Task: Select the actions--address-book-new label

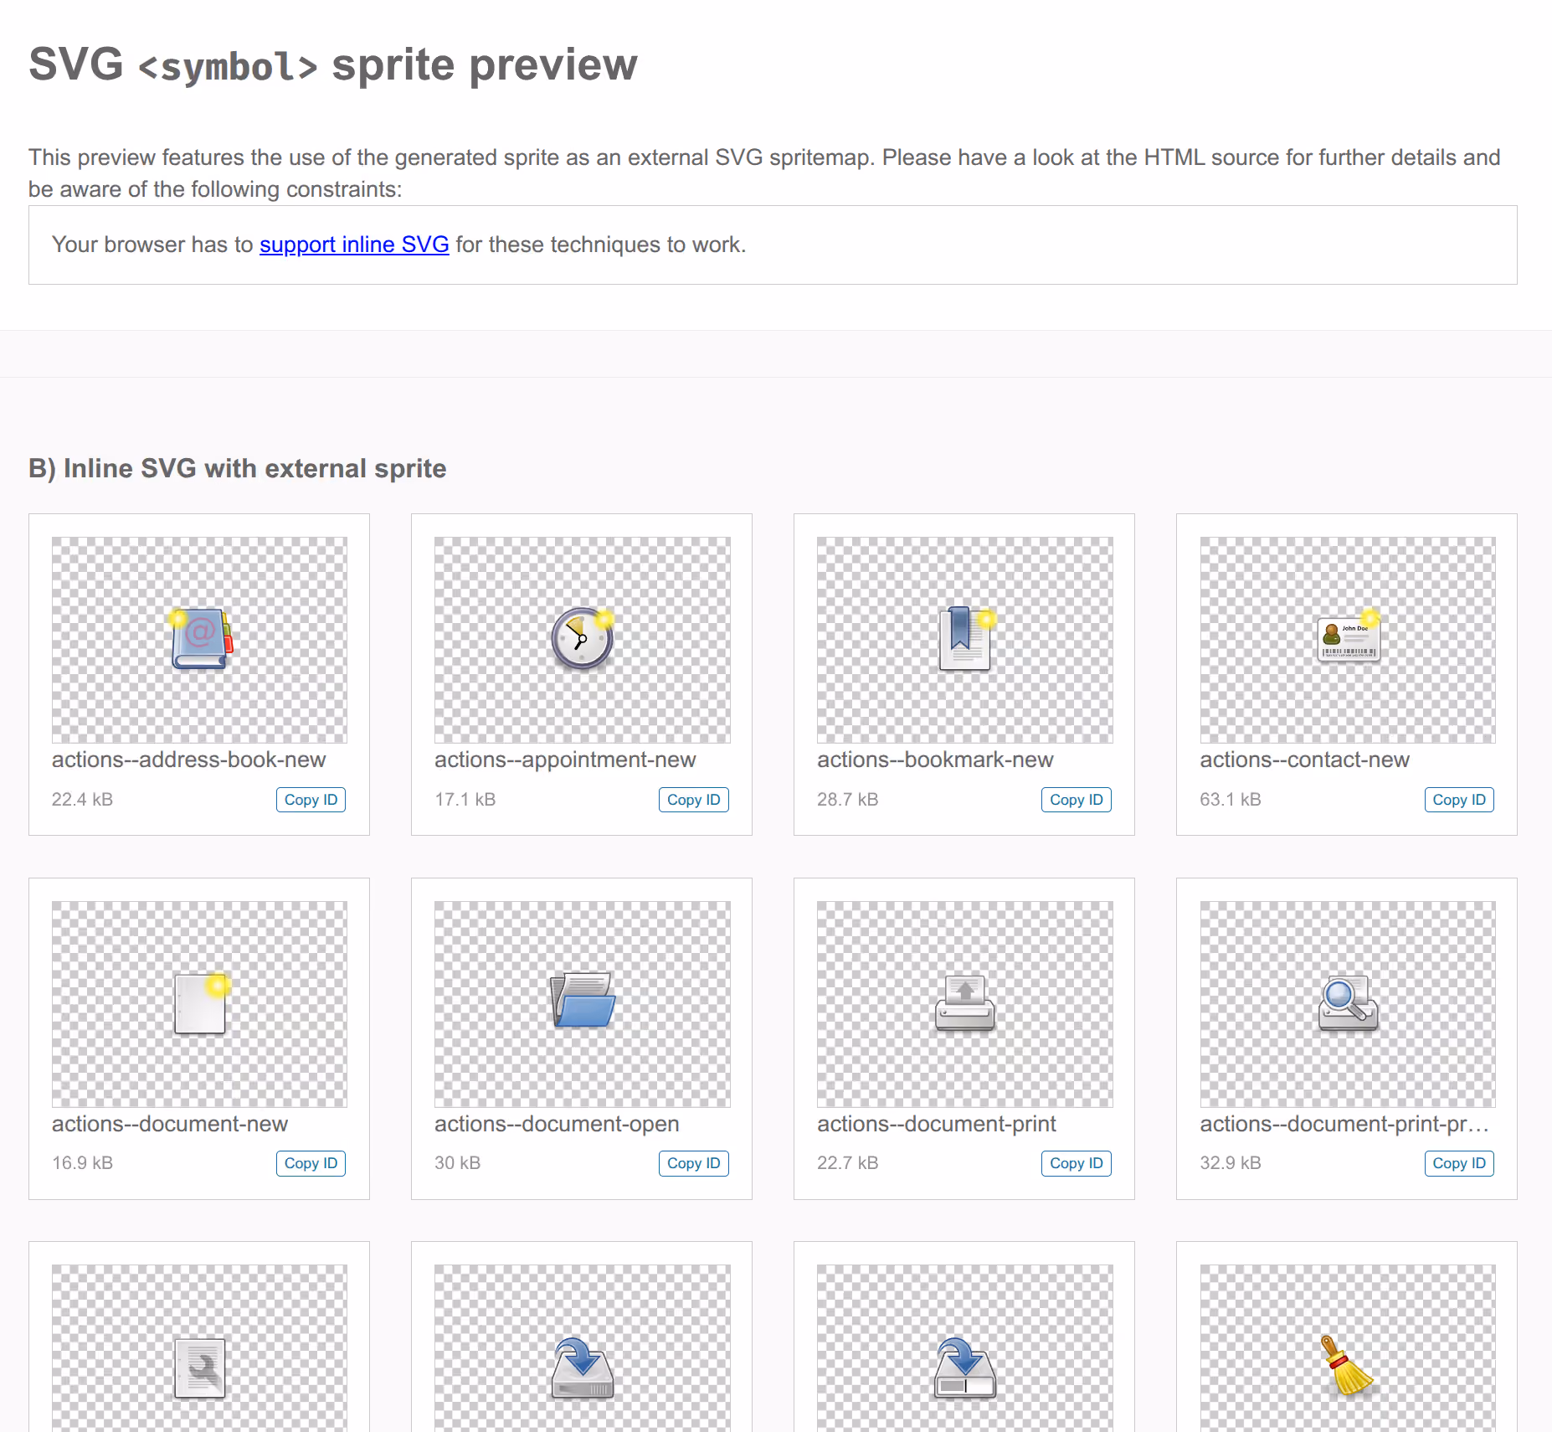Action: click(189, 760)
